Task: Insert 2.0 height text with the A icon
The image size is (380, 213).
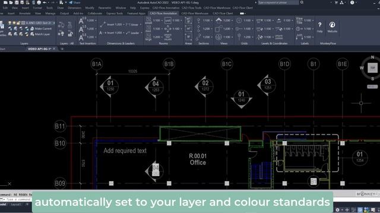Action: [x=82, y=21]
